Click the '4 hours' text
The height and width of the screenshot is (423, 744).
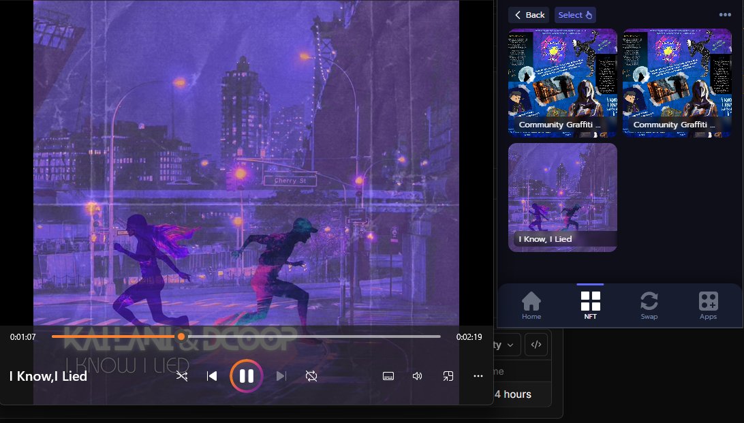(x=512, y=394)
